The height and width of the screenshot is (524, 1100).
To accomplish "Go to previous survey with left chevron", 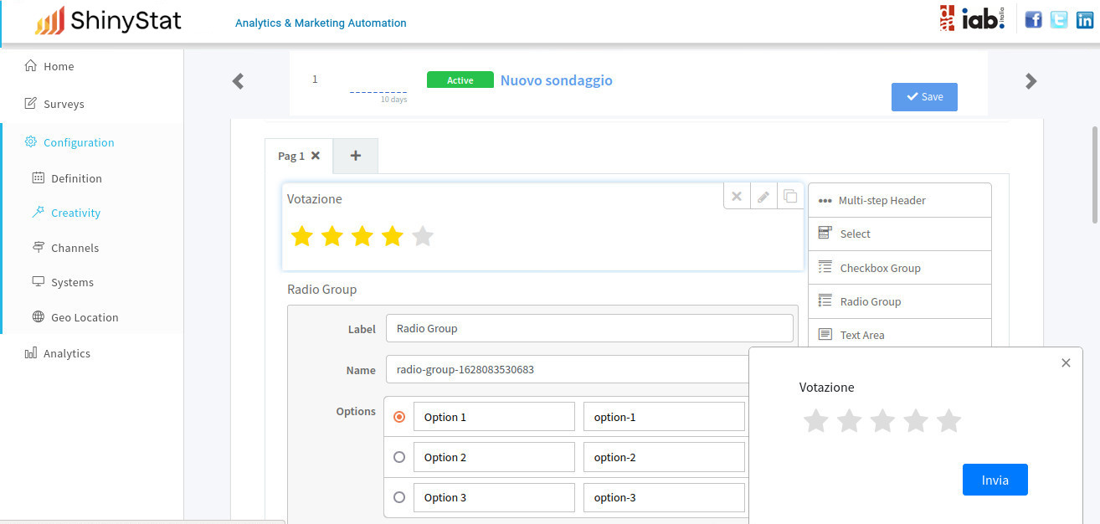I will [x=239, y=81].
